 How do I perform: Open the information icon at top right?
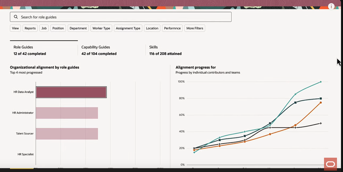[x=331, y=6]
